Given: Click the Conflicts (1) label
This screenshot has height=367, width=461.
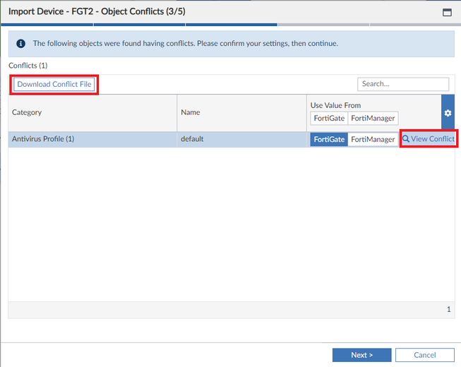Looking at the screenshot, I should point(28,65).
